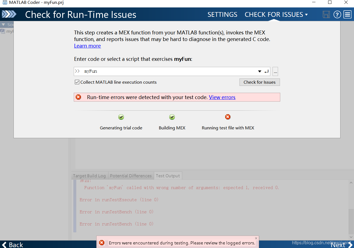Click the scroll down arrow of Test Output
This screenshot has width=354, height=248.
pyautogui.click(x=351, y=237)
